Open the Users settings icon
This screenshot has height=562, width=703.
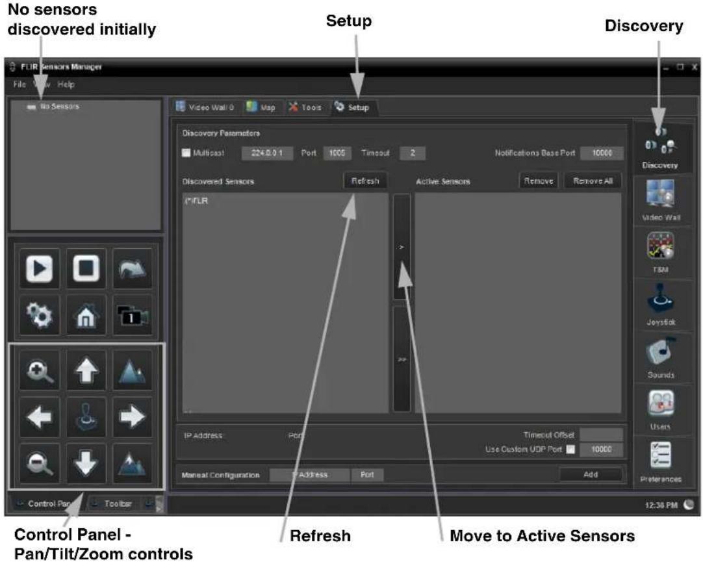[x=660, y=409]
